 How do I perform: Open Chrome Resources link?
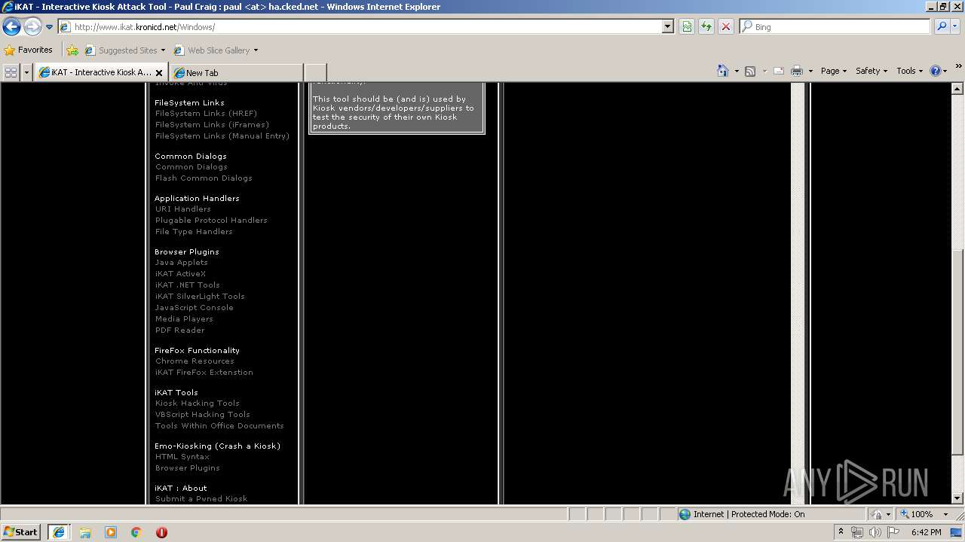coord(195,361)
